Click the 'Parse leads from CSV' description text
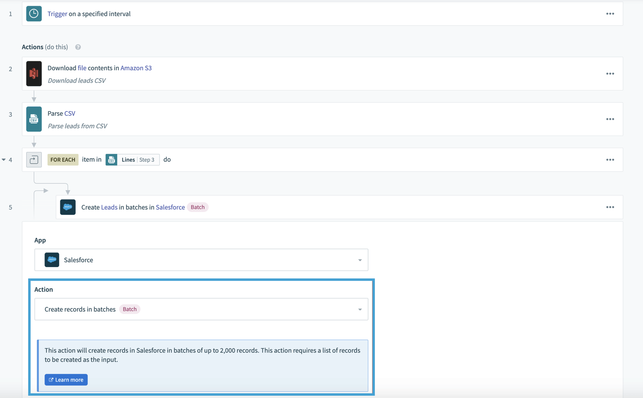 pos(77,126)
